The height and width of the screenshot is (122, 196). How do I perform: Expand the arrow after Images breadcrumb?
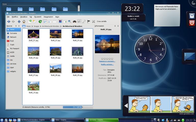tap(40, 26)
